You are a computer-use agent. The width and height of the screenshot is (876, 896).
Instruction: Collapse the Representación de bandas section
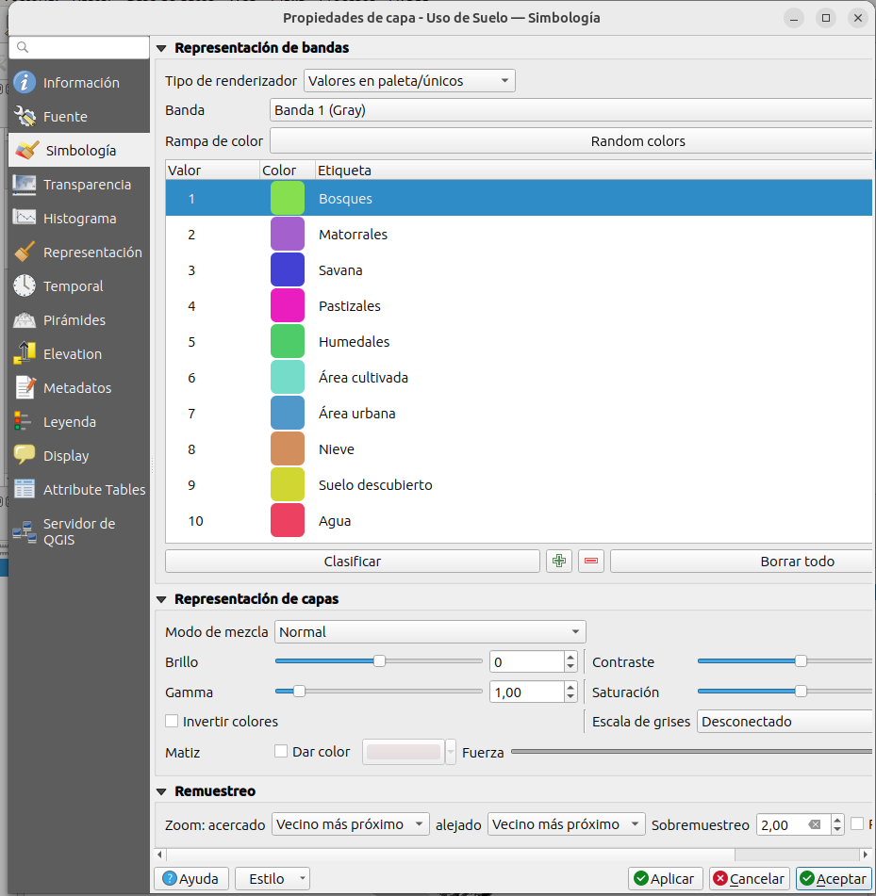(161, 48)
